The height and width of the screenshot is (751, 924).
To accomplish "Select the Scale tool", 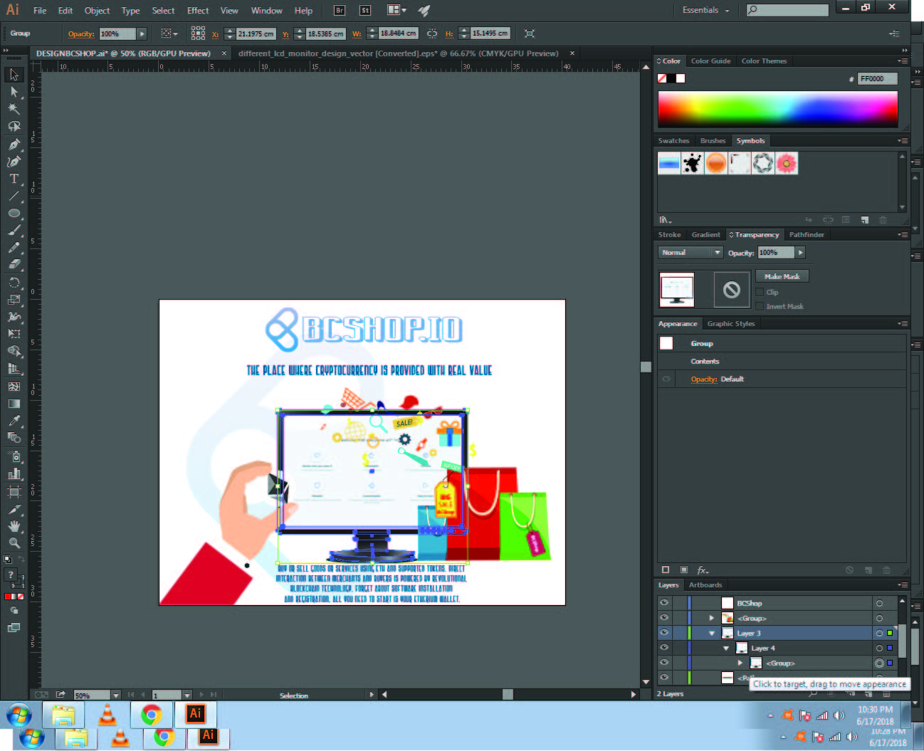I will click(x=14, y=300).
